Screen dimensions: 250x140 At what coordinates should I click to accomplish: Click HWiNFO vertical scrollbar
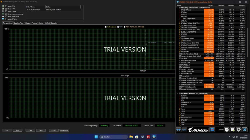point(247,43)
